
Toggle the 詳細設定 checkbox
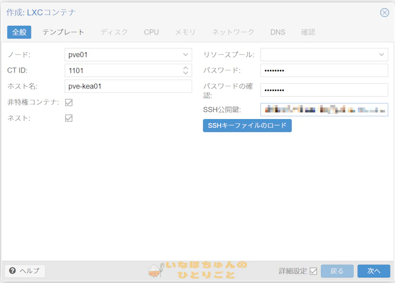313,271
